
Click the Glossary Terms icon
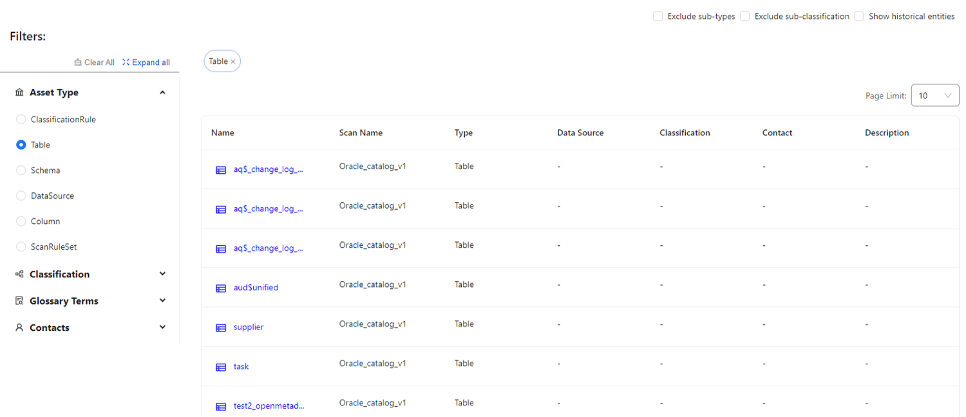click(x=19, y=301)
